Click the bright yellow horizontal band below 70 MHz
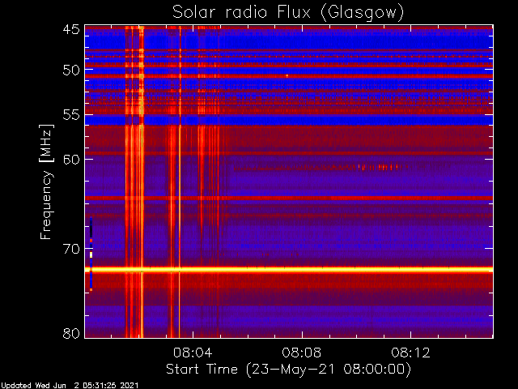This screenshot has width=518, height=389. point(289,270)
